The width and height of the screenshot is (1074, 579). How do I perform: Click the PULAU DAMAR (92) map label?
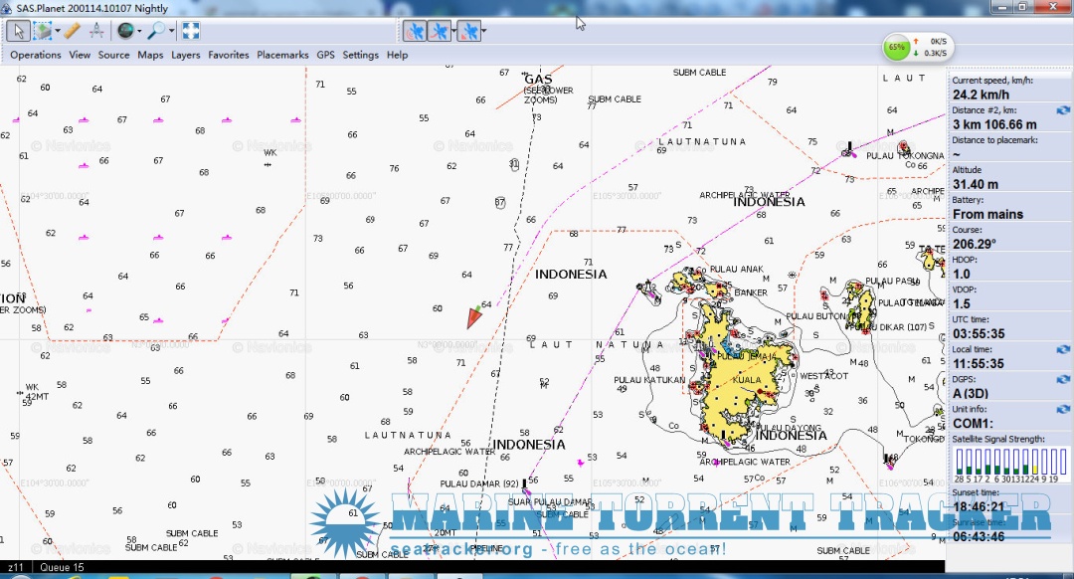pos(479,483)
